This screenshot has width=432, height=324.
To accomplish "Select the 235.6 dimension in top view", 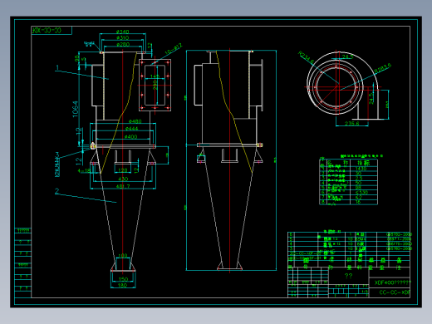I will tap(351, 123).
